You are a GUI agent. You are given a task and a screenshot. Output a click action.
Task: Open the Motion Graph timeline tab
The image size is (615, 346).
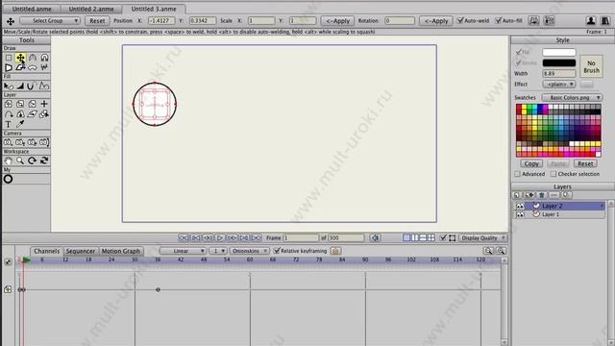(x=121, y=251)
